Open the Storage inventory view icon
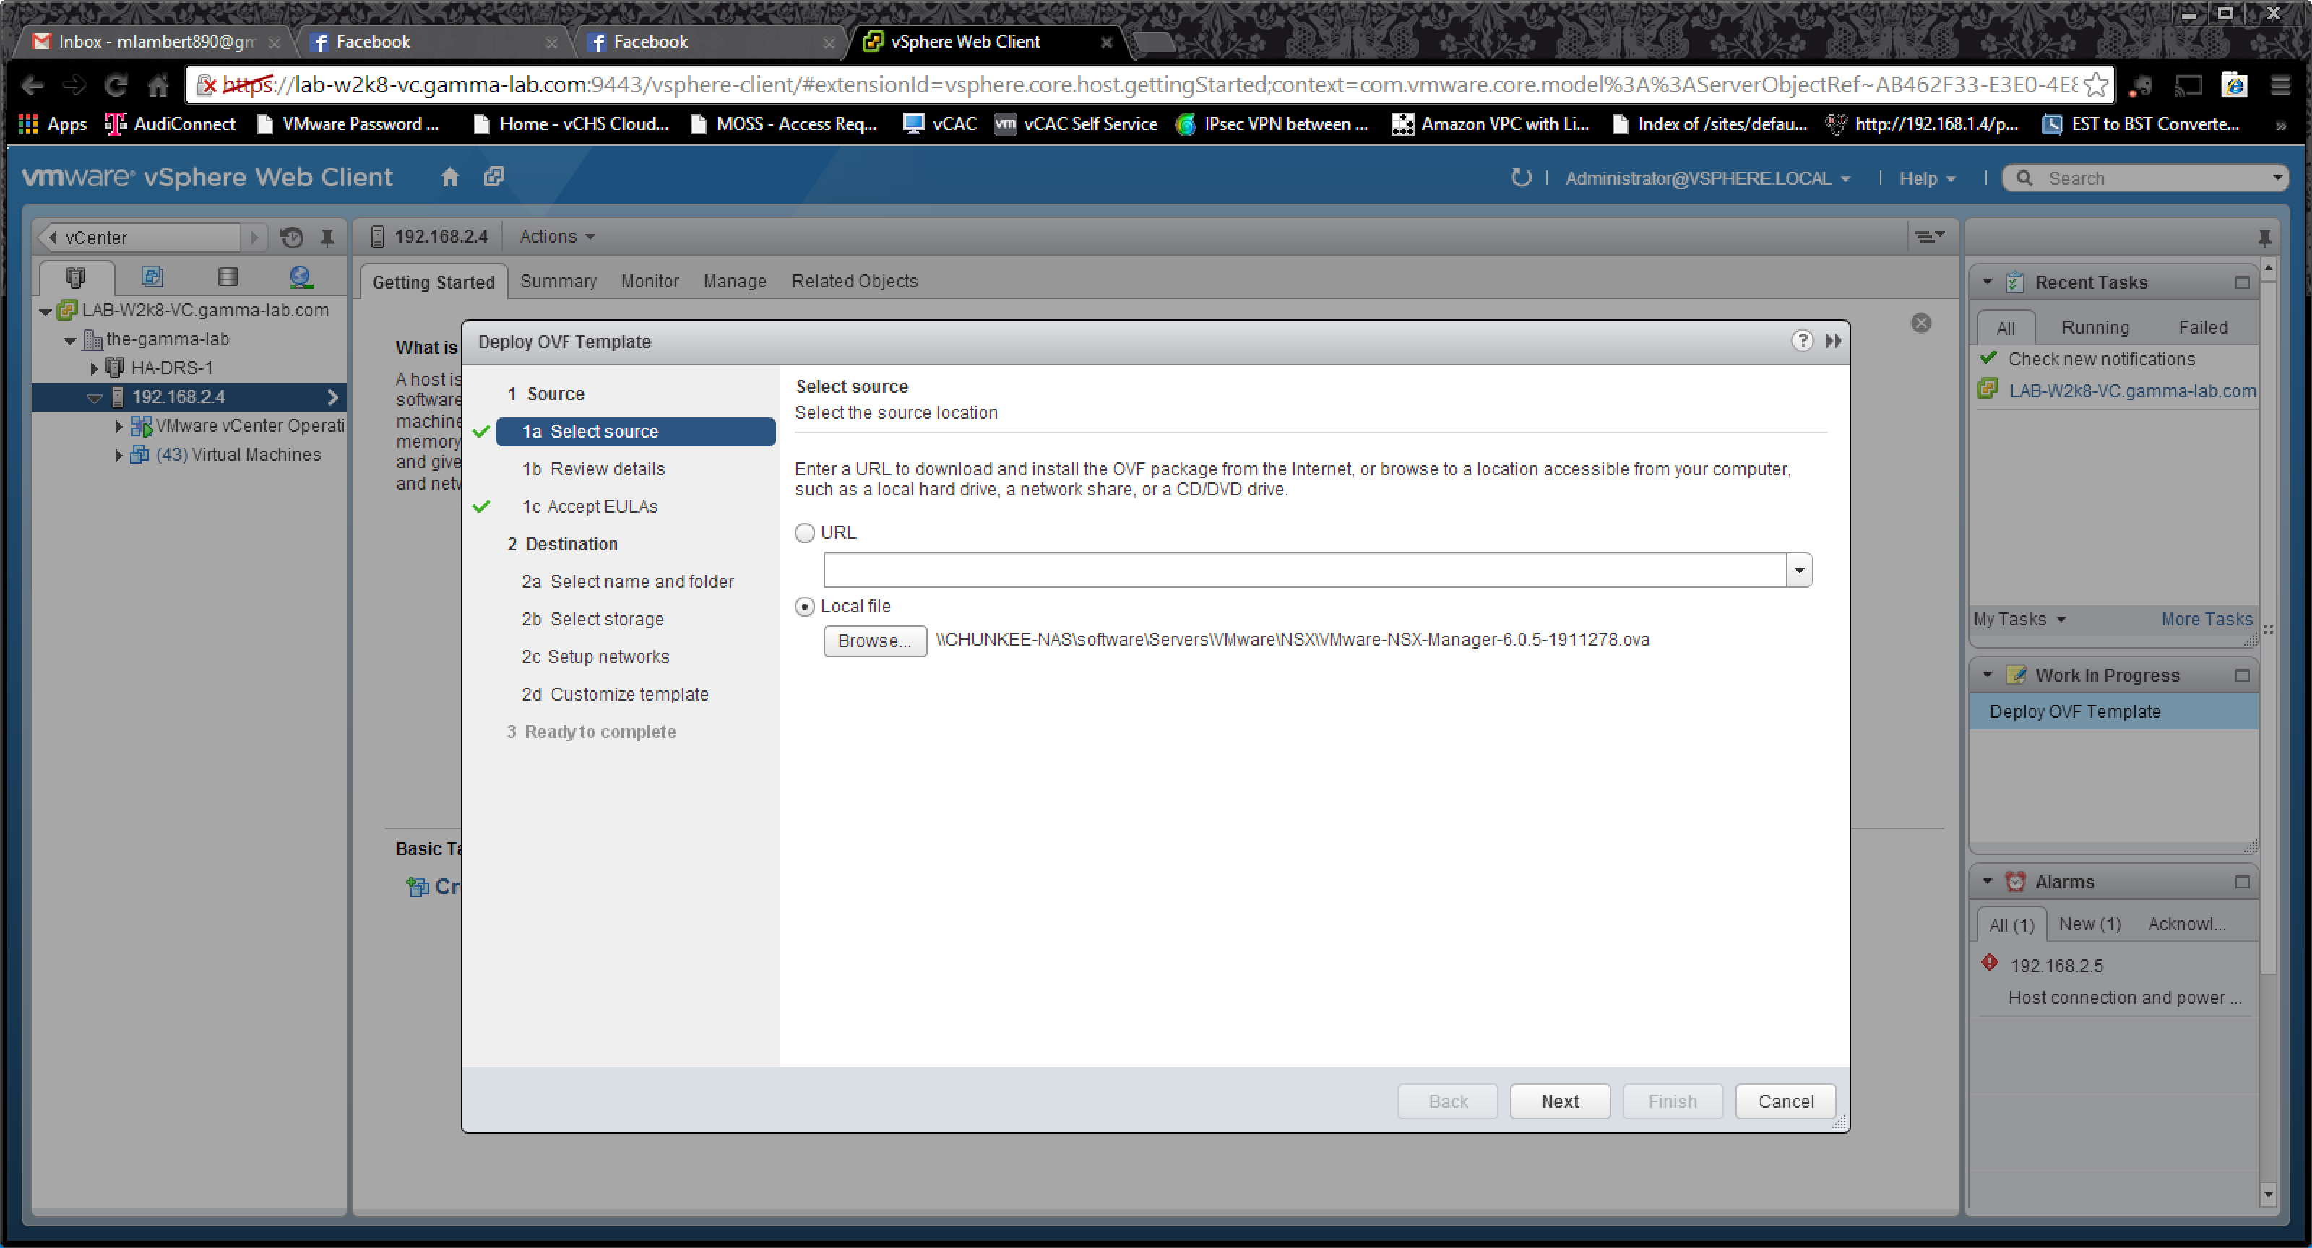 [228, 277]
